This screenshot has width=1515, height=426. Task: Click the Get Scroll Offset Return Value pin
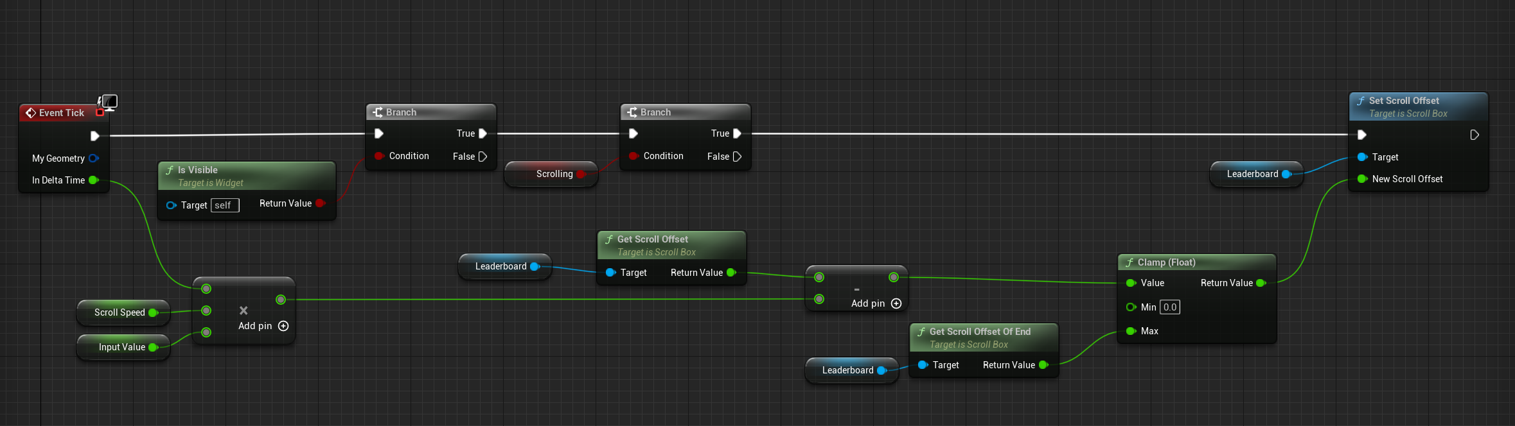click(731, 273)
